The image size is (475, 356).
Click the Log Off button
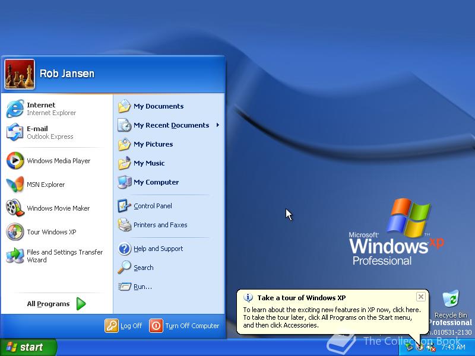[x=123, y=326]
